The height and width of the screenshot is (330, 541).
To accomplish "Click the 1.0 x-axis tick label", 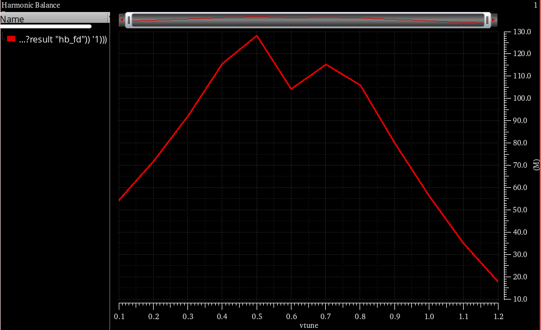I will pos(429,316).
